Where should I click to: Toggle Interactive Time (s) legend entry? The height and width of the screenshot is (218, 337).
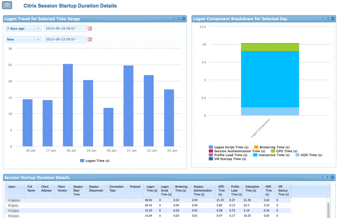pyautogui.click(x=272, y=155)
